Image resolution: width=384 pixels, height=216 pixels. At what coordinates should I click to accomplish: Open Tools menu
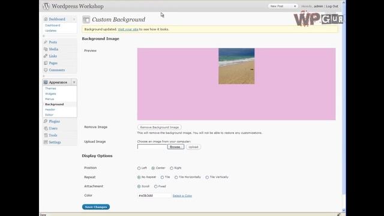[x=53, y=135]
